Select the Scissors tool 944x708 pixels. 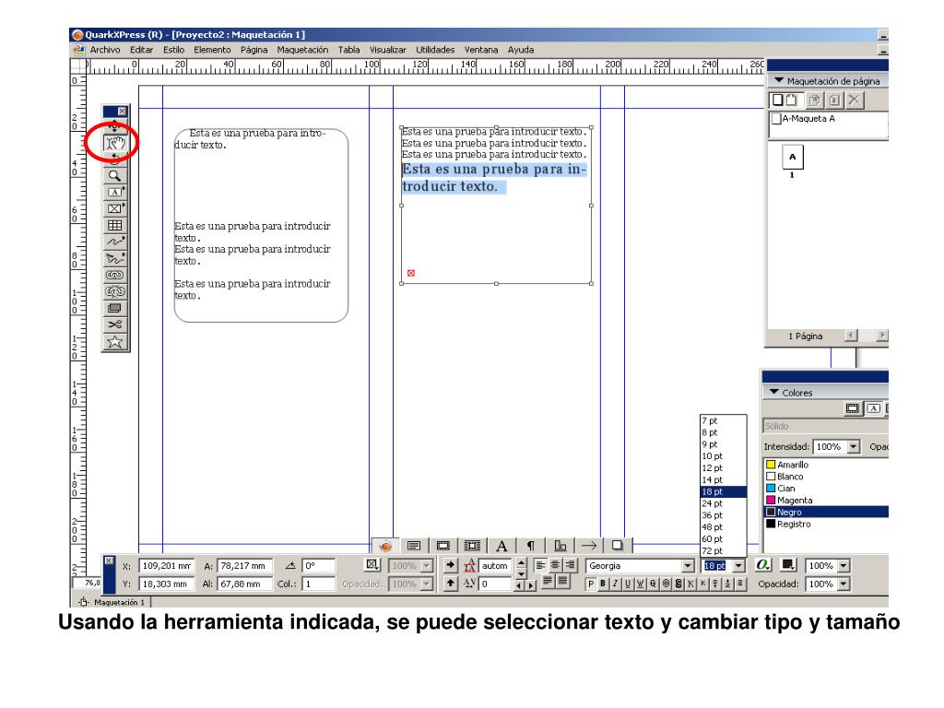tap(114, 324)
